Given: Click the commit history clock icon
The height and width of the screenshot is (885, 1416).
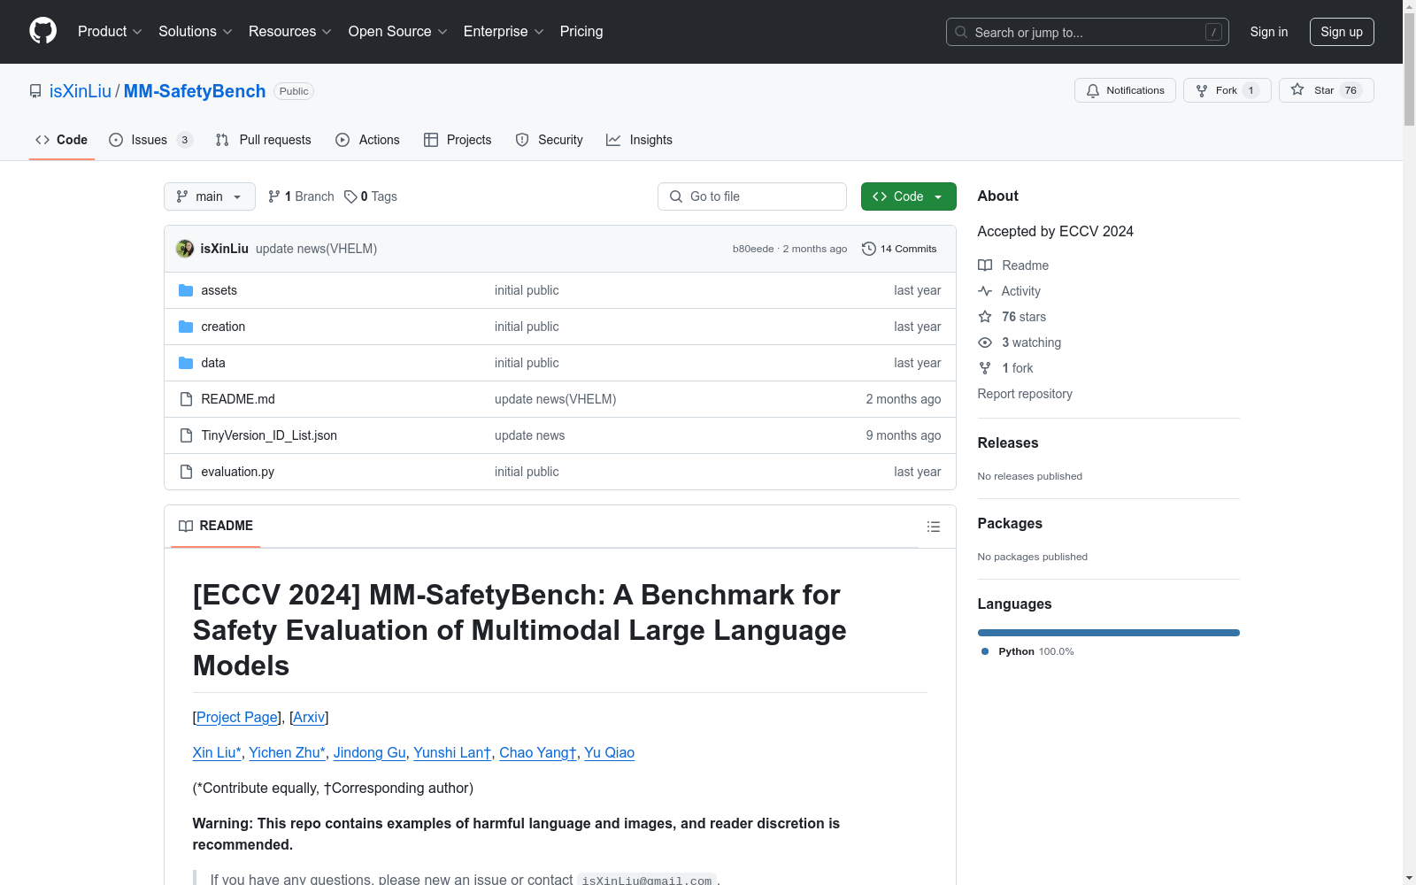Looking at the screenshot, I should click(x=869, y=249).
